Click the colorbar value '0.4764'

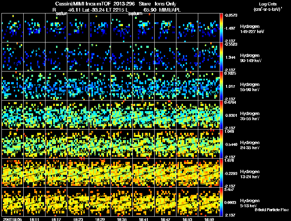(230, 102)
